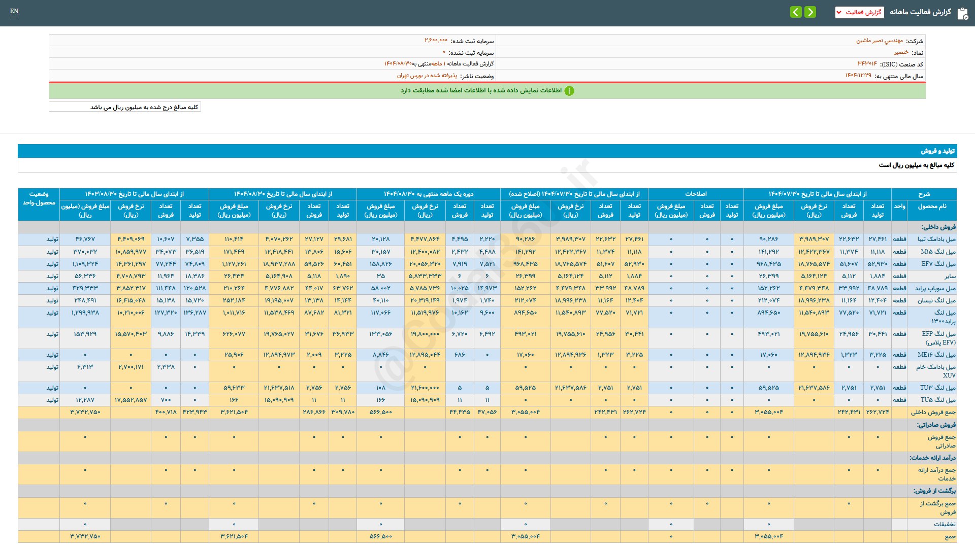
Task: Click the symbol link خنصير
Action: point(901,52)
